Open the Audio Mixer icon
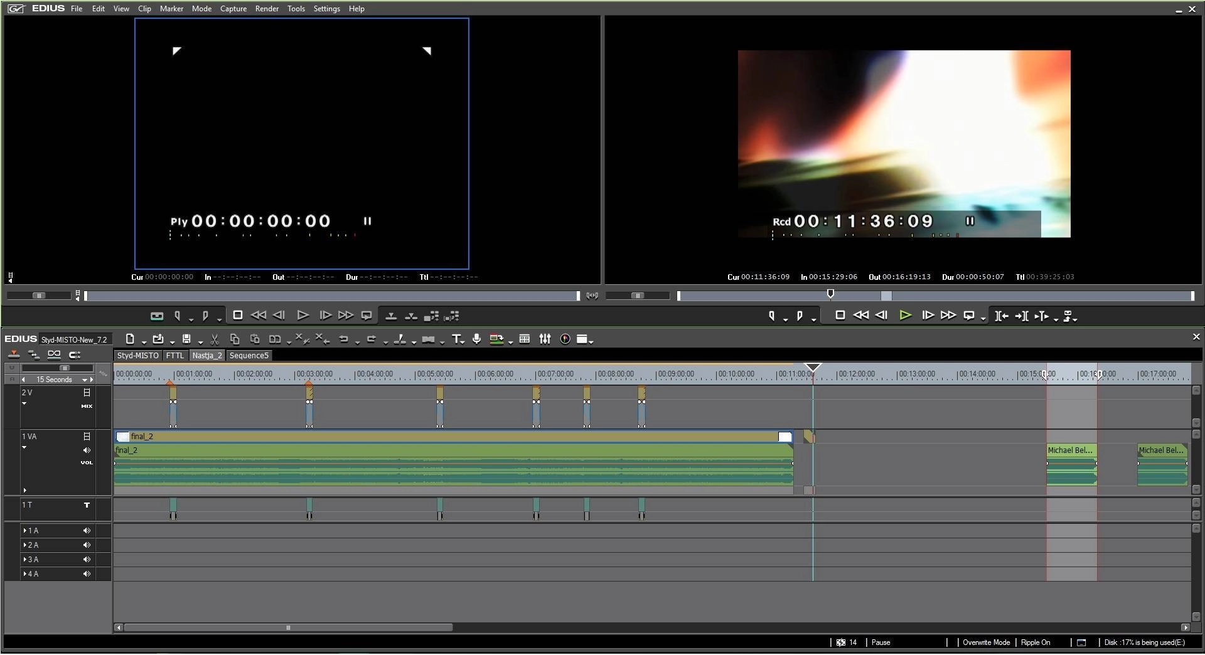 (x=545, y=339)
